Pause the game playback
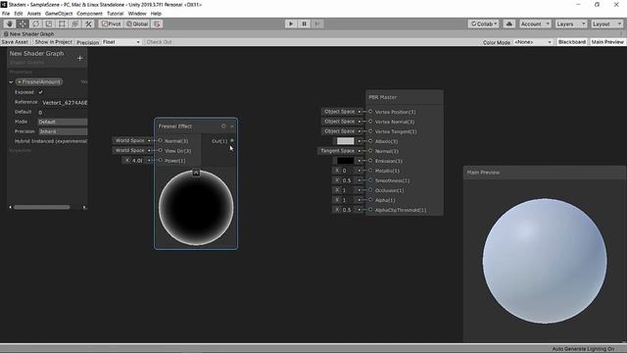Screen dimensions: 627x353 pyautogui.click(x=304, y=24)
